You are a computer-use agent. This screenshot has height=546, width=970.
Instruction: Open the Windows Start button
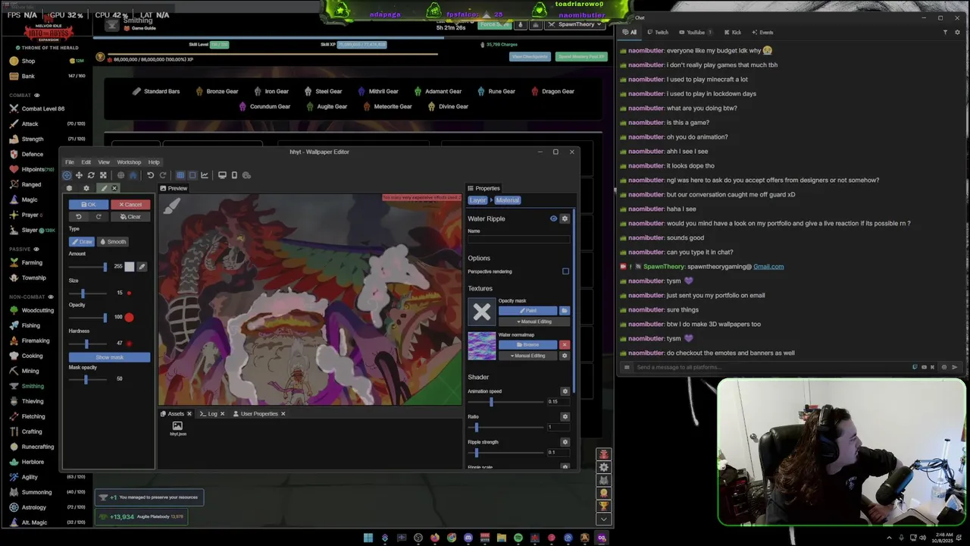(368, 538)
